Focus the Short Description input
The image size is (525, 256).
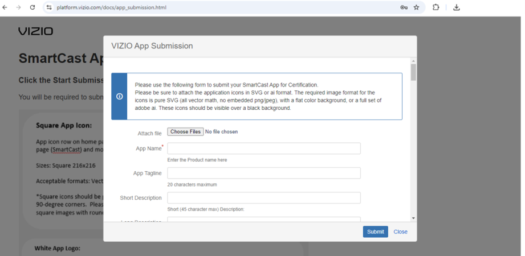pos(264,197)
